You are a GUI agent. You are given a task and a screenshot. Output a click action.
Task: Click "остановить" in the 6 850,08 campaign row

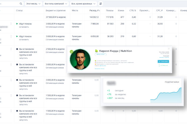coord(24,39)
